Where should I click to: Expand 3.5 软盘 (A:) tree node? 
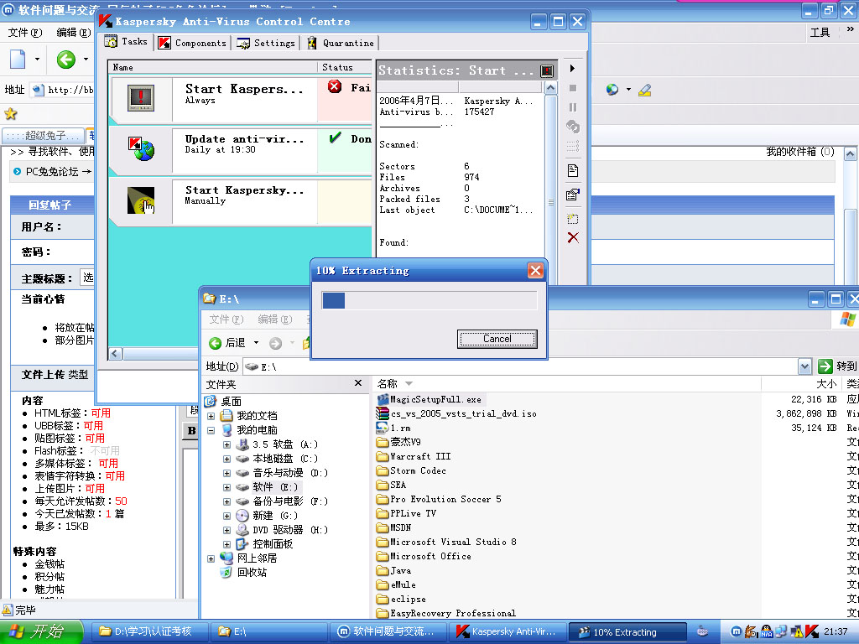226,444
